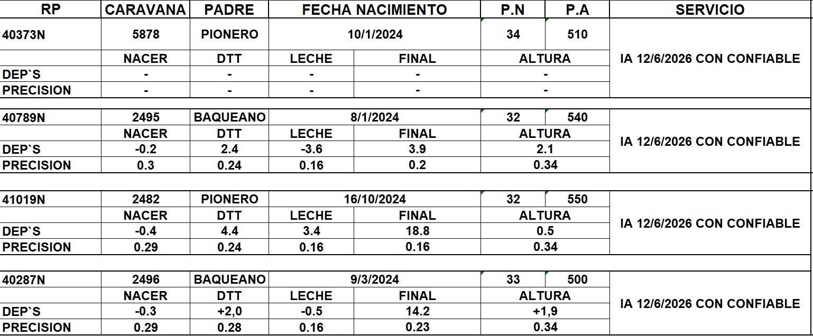The width and height of the screenshot is (813, 336).
Task: Click RP 40287N cell
Action: tap(51, 279)
